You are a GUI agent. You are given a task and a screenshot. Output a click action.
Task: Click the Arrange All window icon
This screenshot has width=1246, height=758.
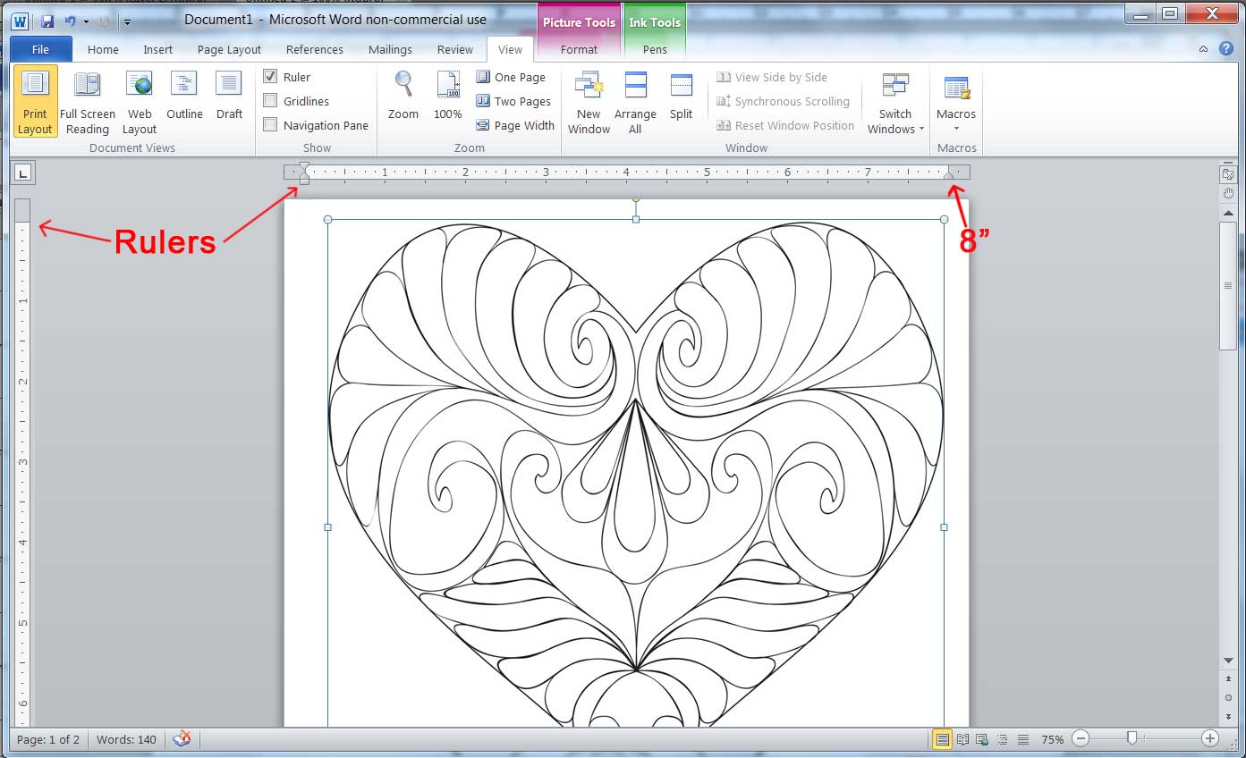click(635, 101)
